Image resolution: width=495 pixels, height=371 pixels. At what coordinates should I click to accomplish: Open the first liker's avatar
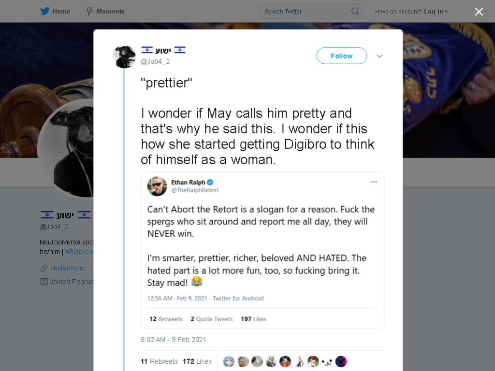(x=229, y=361)
